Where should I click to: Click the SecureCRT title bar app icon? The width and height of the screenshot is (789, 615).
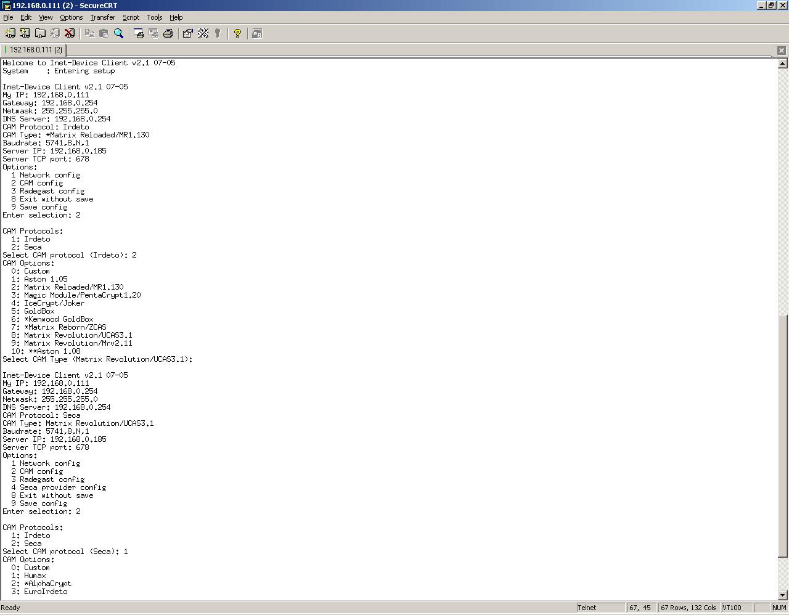[6, 6]
